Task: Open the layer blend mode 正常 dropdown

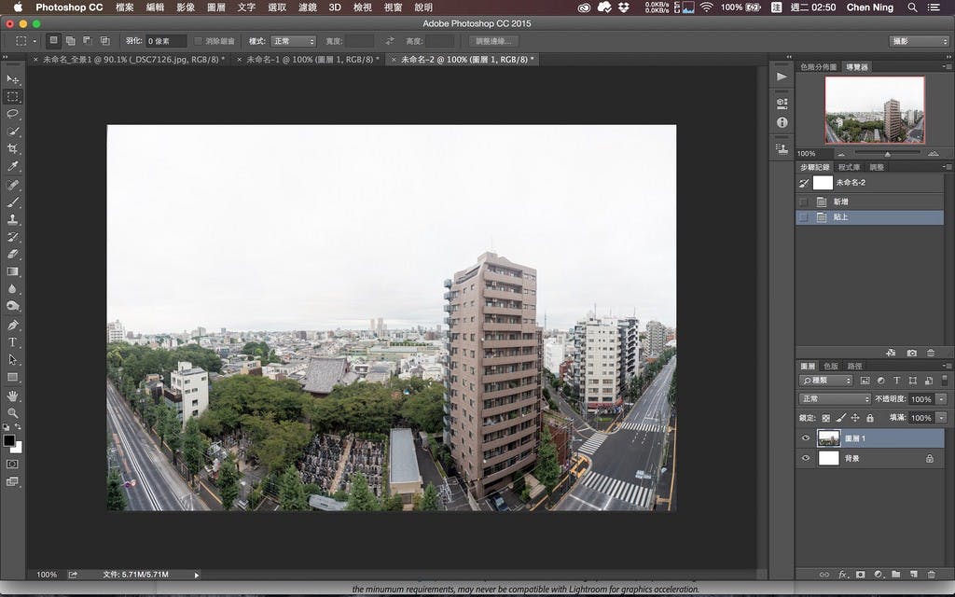Action: [x=833, y=398]
